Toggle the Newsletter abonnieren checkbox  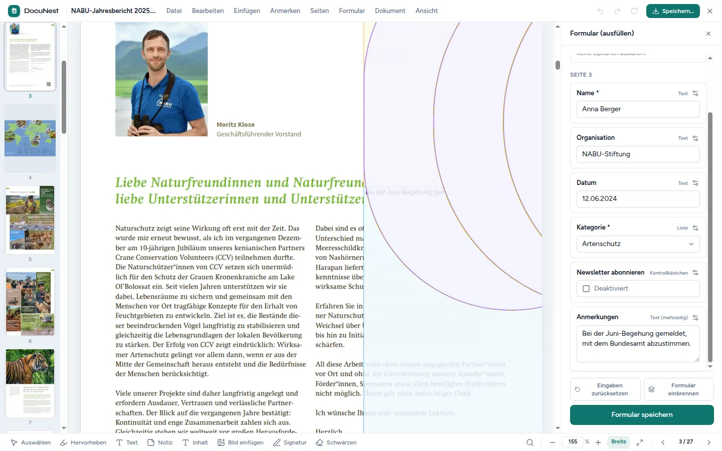[586, 289]
